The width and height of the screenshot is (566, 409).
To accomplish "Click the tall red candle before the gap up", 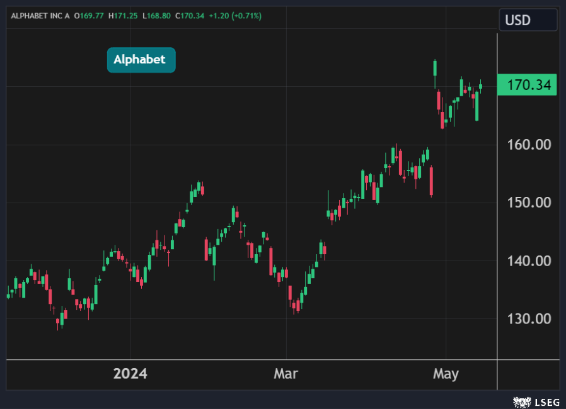I will click(431, 181).
